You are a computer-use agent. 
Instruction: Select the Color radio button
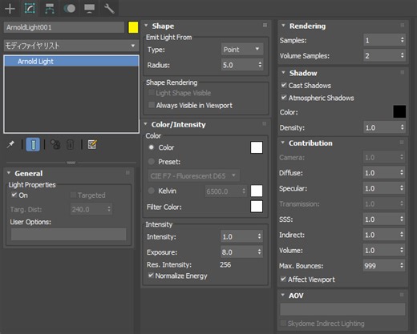pos(152,147)
